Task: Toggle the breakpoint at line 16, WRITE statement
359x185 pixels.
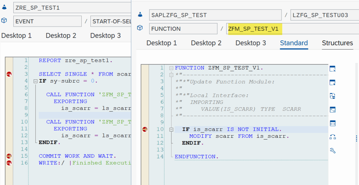Action: (x=9, y=163)
